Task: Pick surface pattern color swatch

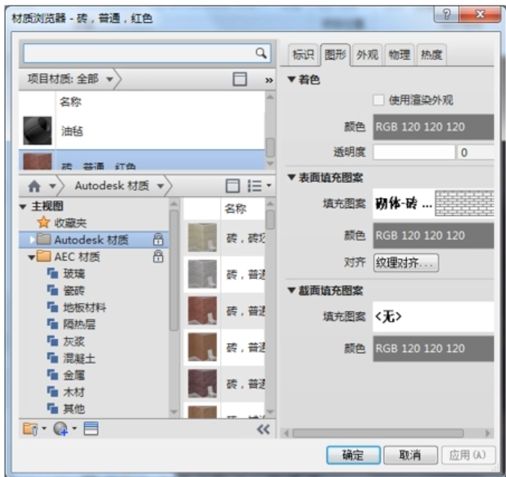Action: [x=434, y=236]
